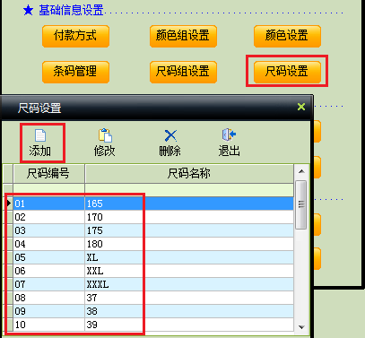365x338 pixels.
Task: Click the 添加 (Add) page icon
Action: pyautogui.click(x=40, y=135)
